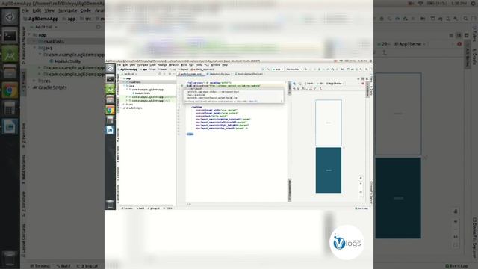The width and height of the screenshot is (478, 269).
Task: Open the Navigate menu
Action: coord(143,65)
